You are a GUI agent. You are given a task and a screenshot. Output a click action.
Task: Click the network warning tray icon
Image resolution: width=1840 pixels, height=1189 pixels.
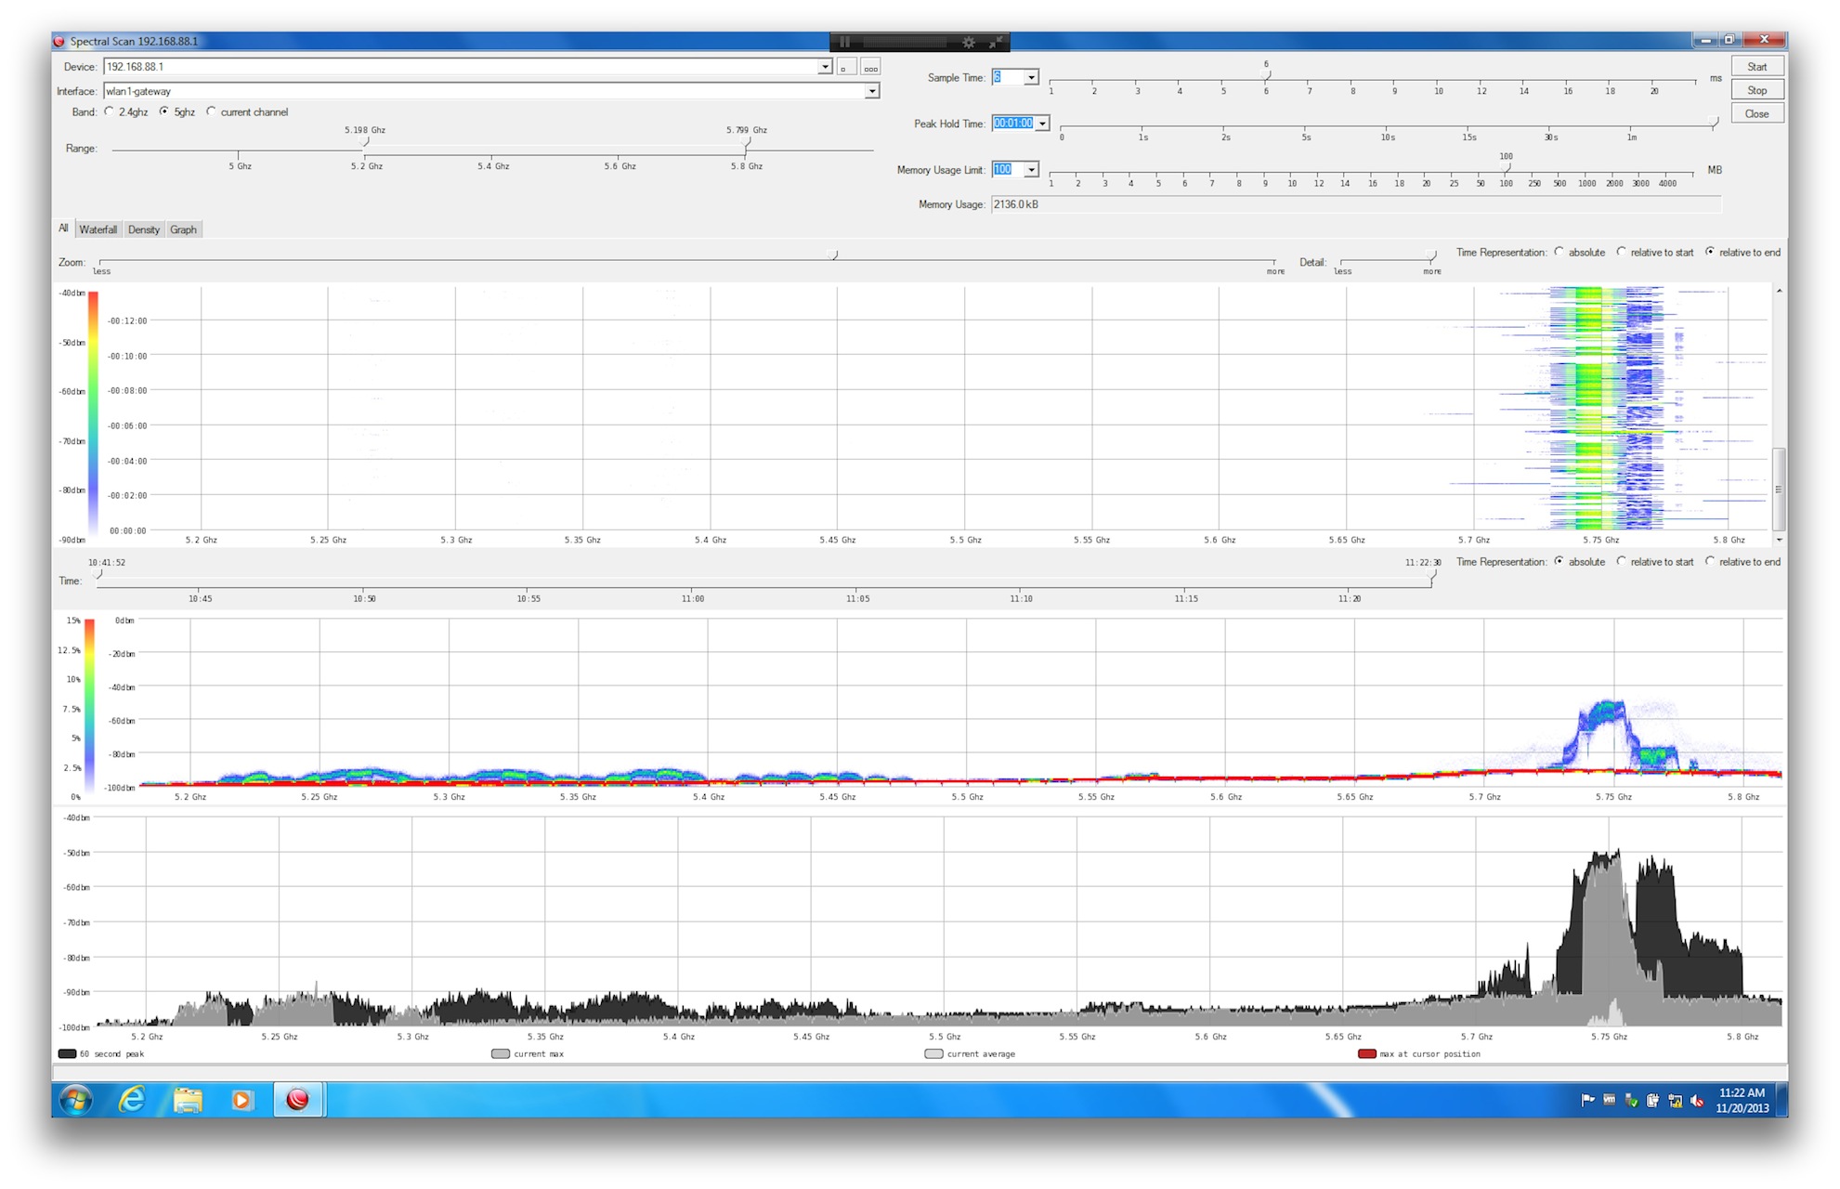coord(1675,1101)
